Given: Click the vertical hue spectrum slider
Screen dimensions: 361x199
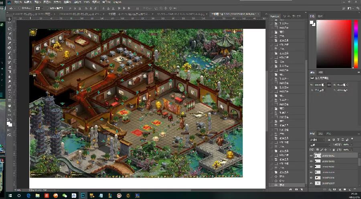Looking at the screenshot, I should [x=356, y=44].
